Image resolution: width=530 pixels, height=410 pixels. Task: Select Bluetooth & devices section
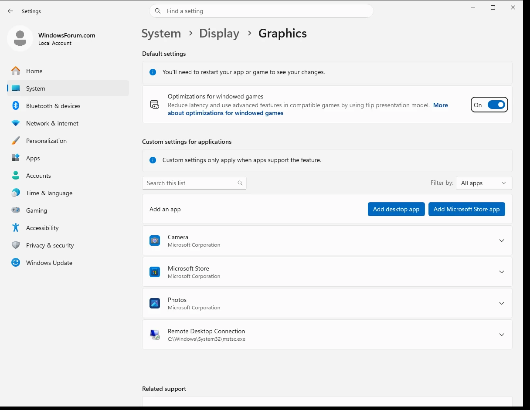coord(68,106)
